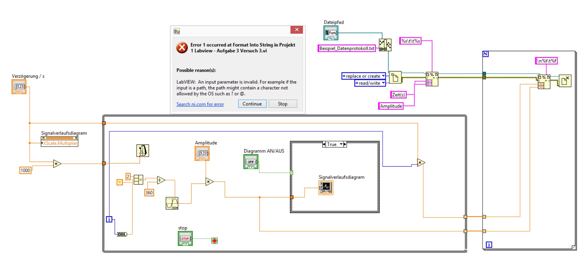Click the error dialog title bar icon

(x=177, y=31)
